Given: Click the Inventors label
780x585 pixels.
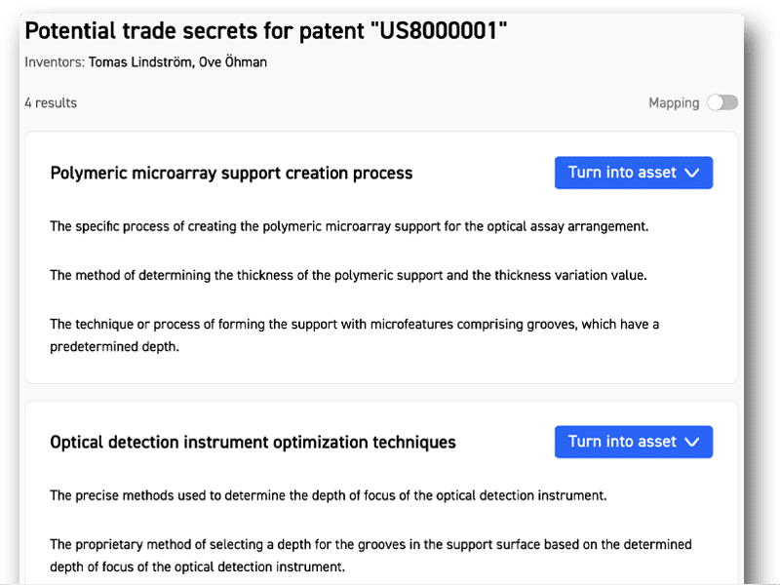Looking at the screenshot, I should pos(54,62).
